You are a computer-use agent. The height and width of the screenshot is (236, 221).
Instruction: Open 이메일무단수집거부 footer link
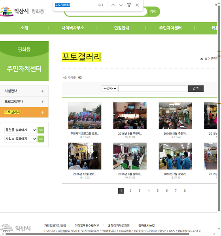click(87, 225)
